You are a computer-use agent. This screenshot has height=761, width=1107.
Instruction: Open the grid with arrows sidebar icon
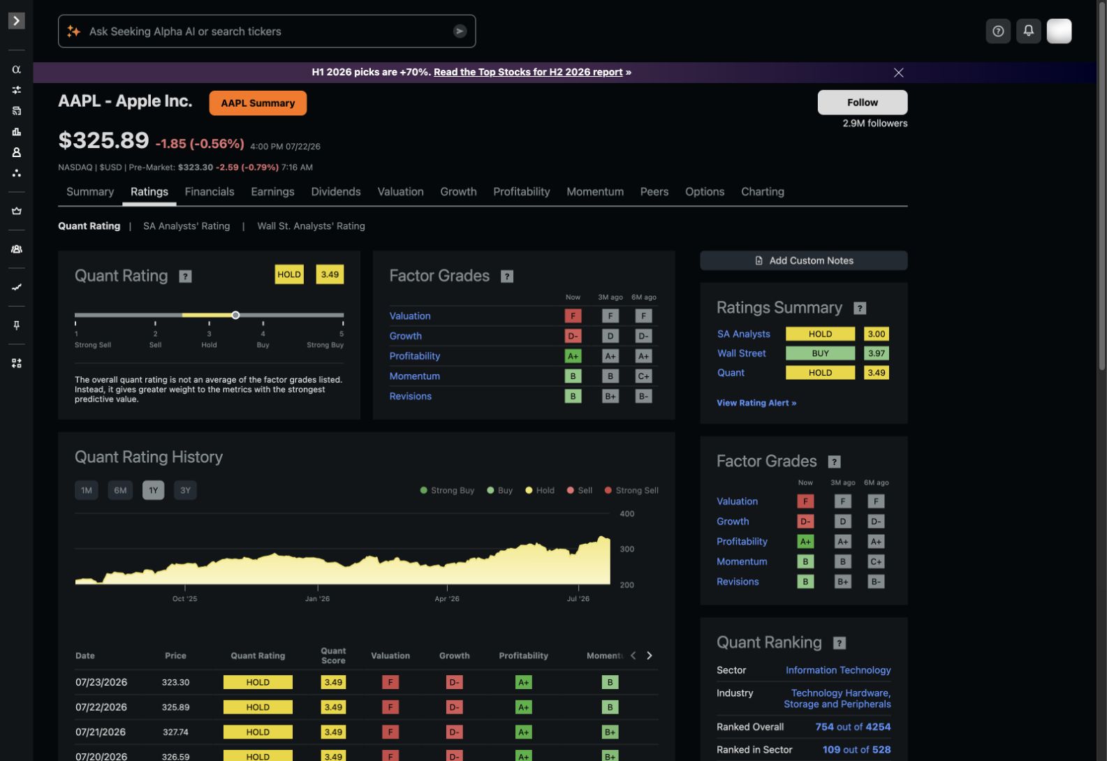click(x=16, y=363)
